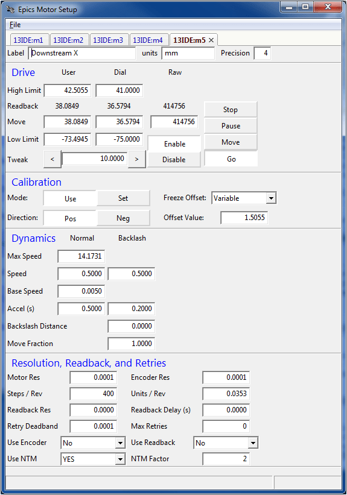This screenshot has height=495, width=347.
Task: Click the Tweak value field 10.0000
Action: click(x=95, y=159)
